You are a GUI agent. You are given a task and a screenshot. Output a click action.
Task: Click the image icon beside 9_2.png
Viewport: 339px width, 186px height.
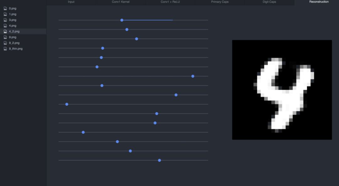[5, 43]
